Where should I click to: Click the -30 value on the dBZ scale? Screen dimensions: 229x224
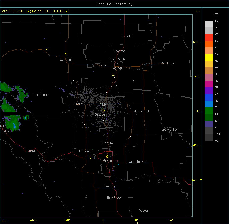coord(218,140)
